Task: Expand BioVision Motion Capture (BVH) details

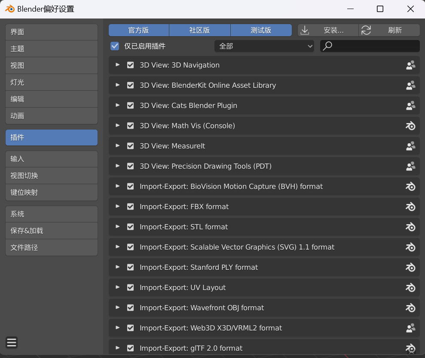Action: (117, 186)
